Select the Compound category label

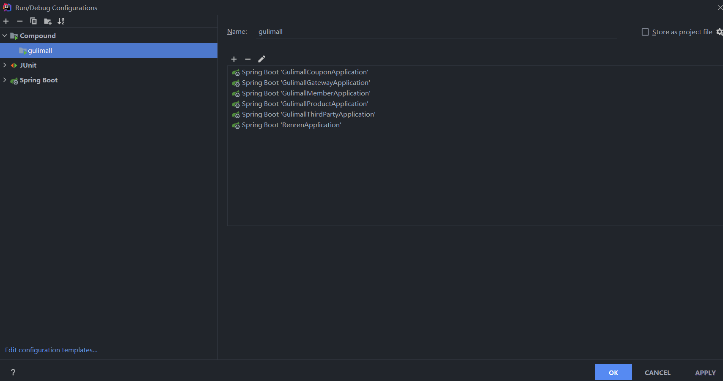pyautogui.click(x=38, y=36)
